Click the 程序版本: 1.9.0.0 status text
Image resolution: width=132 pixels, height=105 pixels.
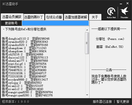[x=16, y=102]
